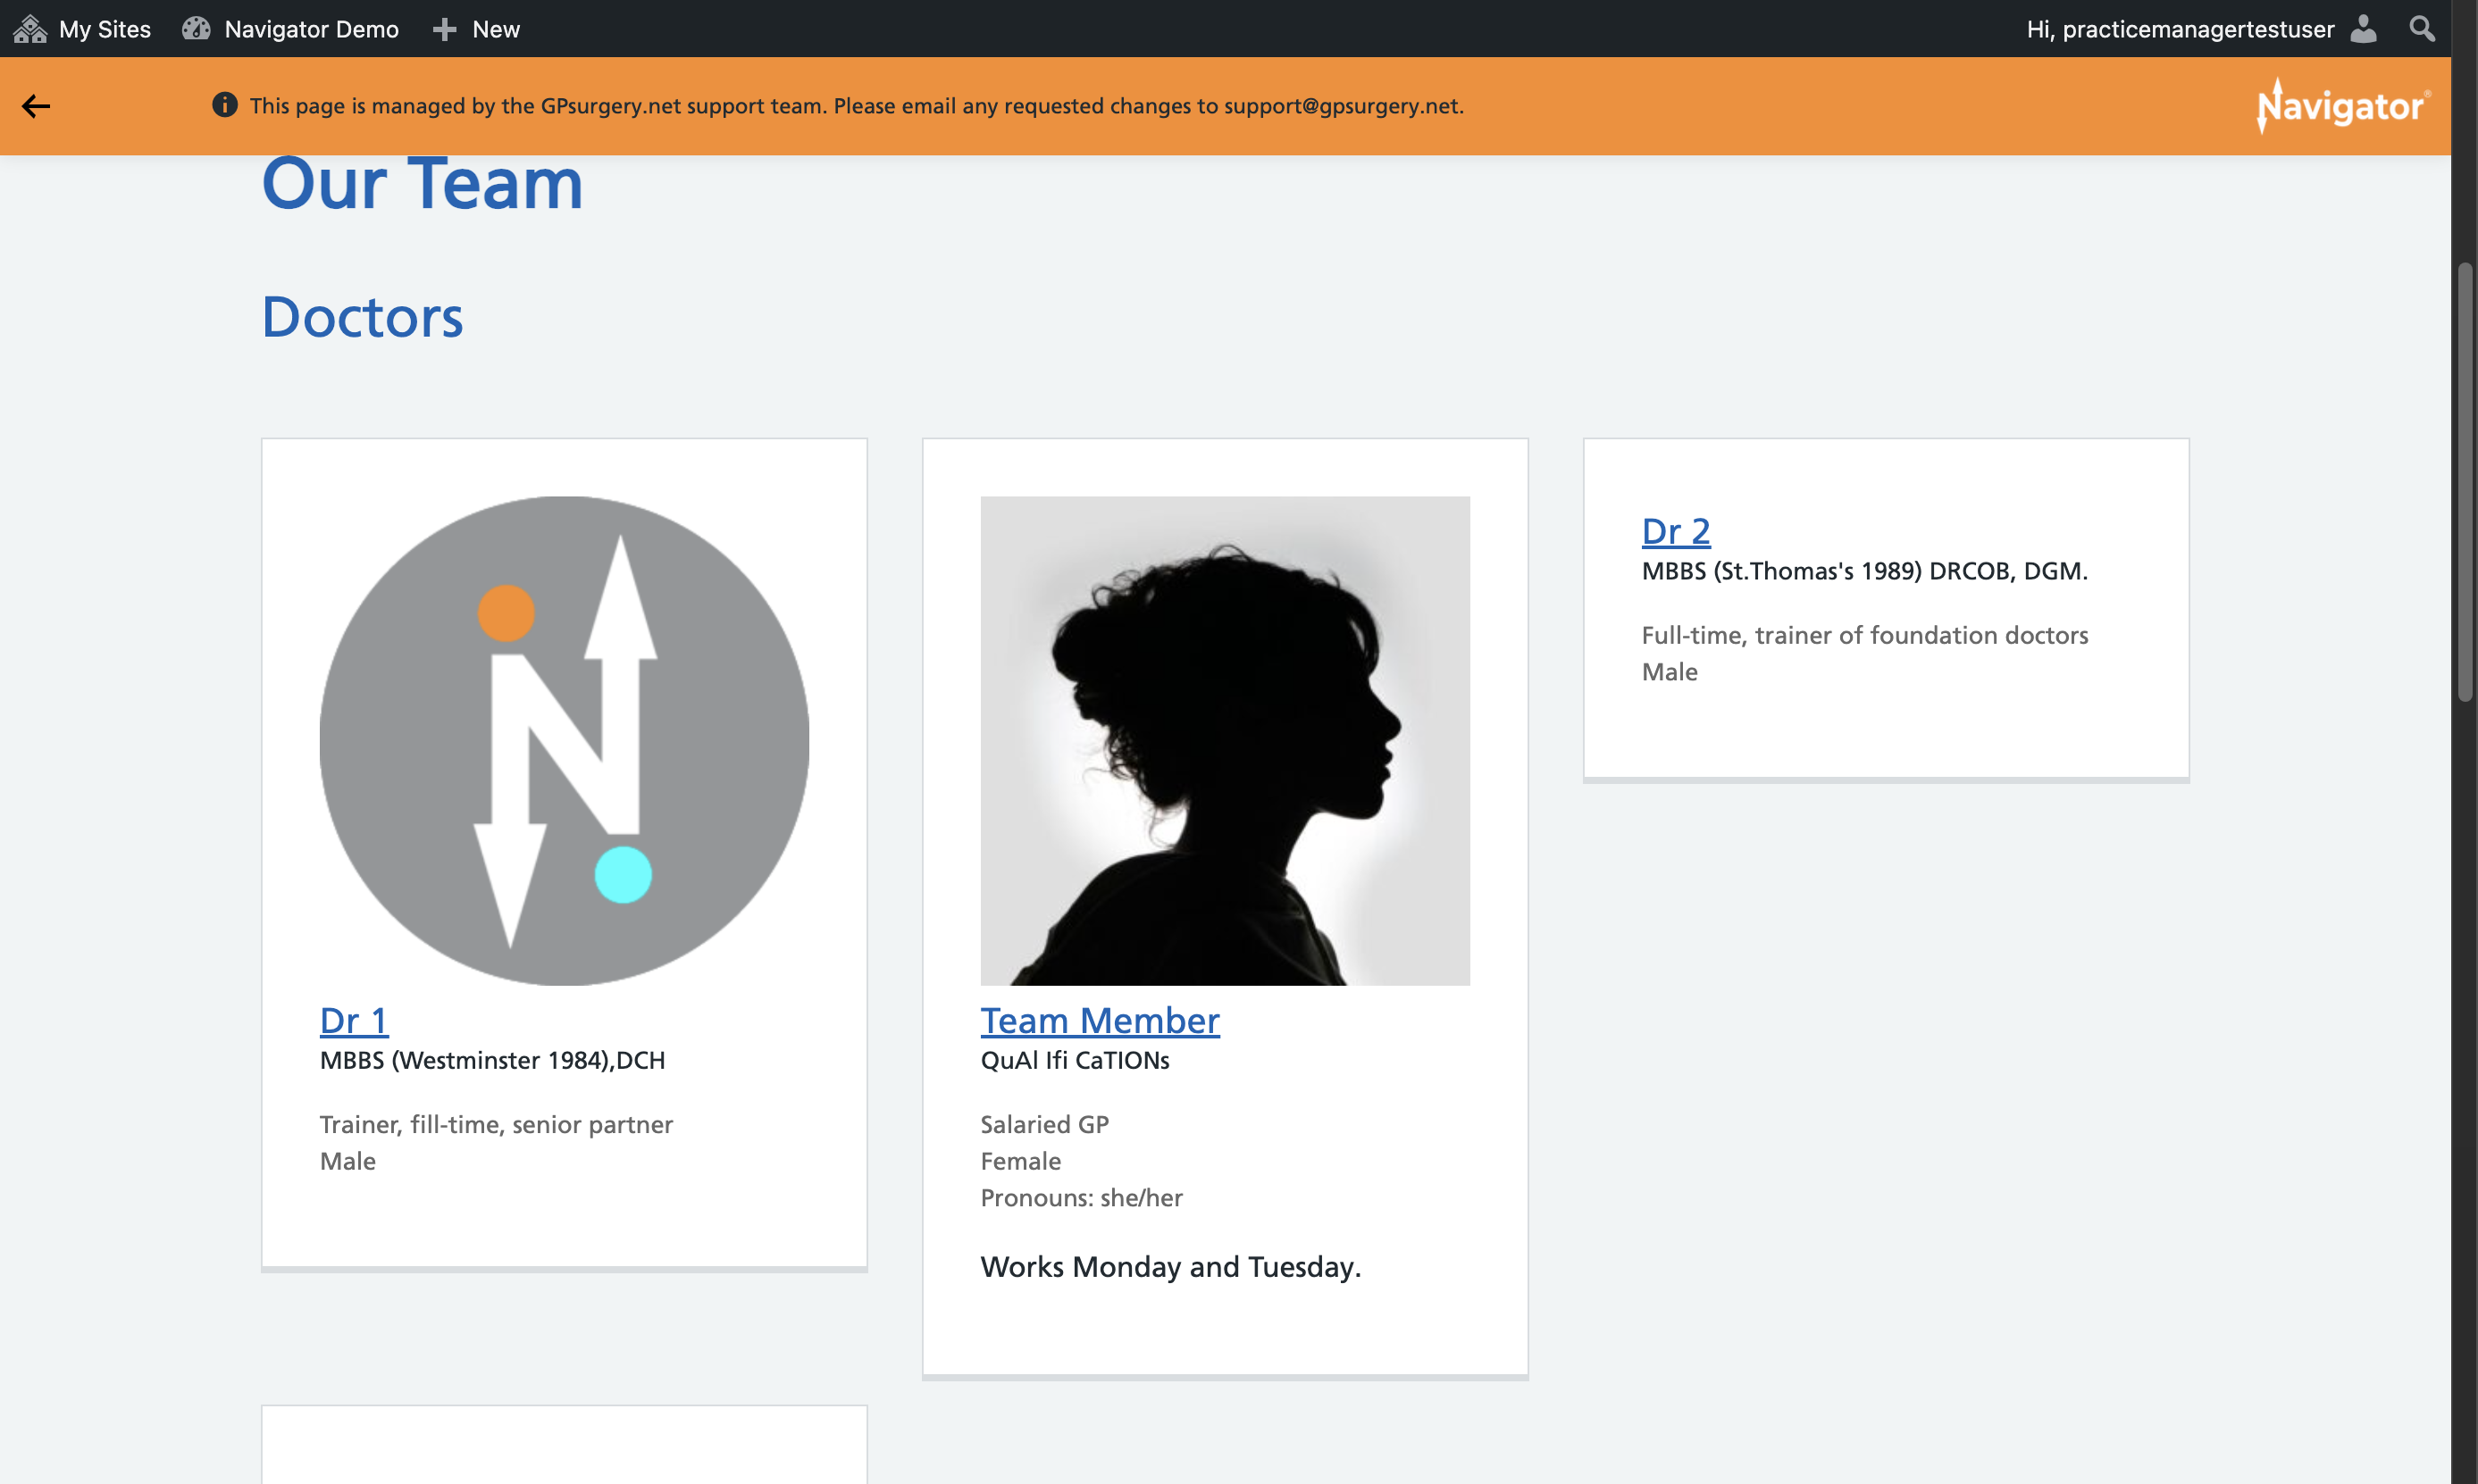Open the Dr 1 profile link

[x=353, y=1020]
